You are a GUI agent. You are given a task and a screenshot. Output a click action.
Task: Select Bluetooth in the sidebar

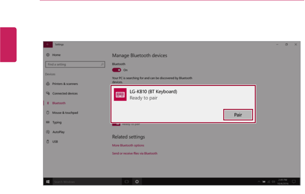point(59,103)
